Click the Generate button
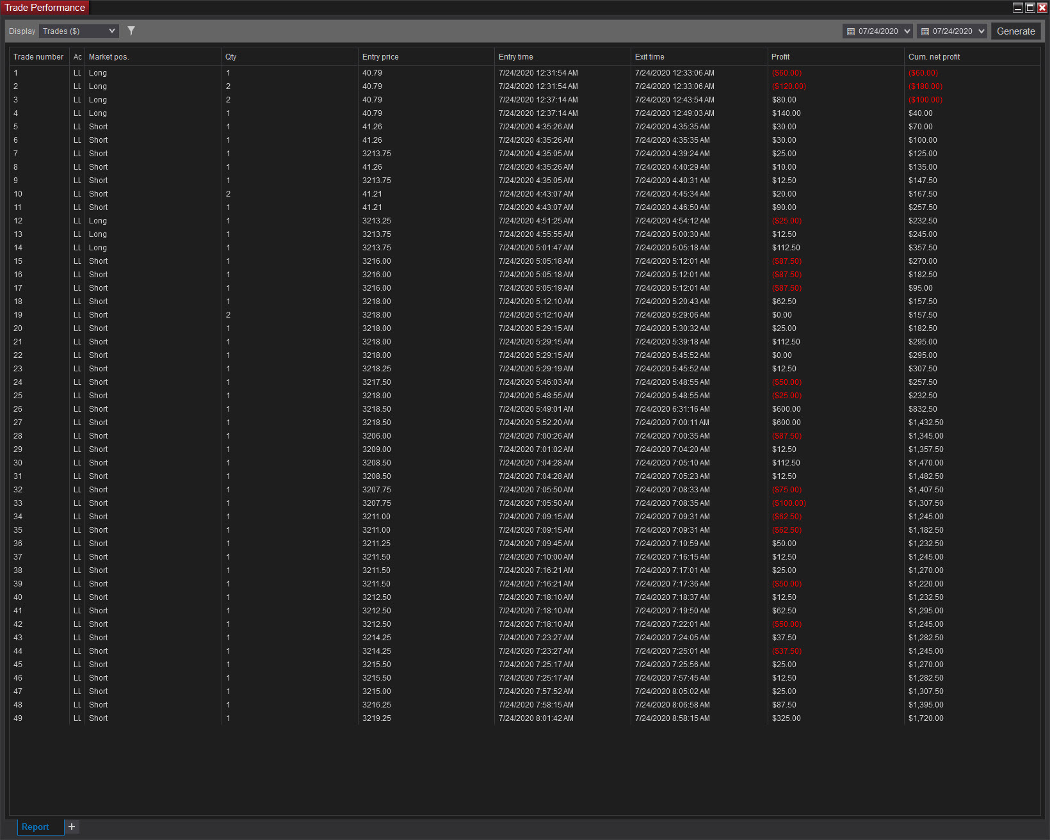 (x=1015, y=31)
